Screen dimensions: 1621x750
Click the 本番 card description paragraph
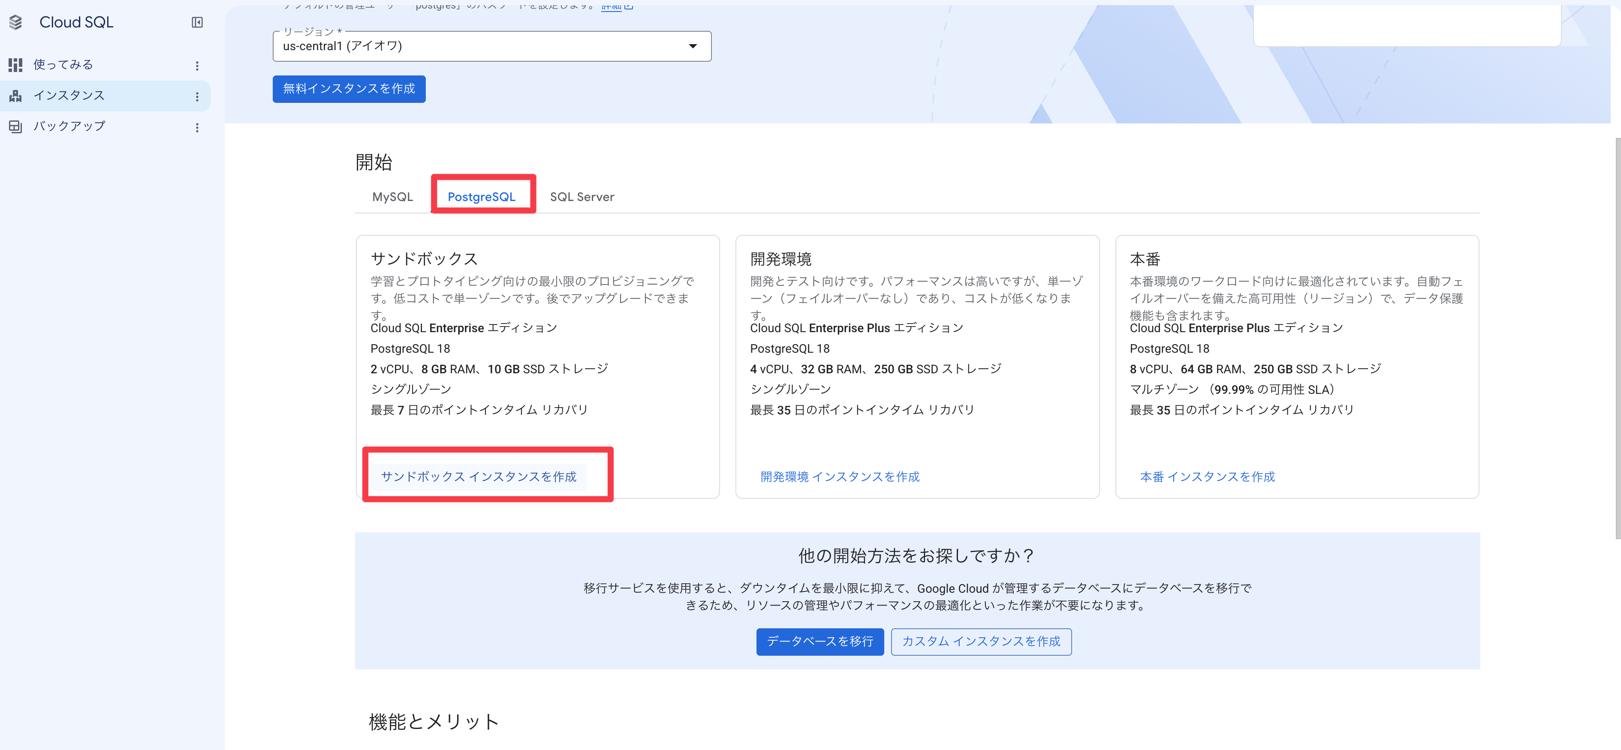coord(1296,298)
